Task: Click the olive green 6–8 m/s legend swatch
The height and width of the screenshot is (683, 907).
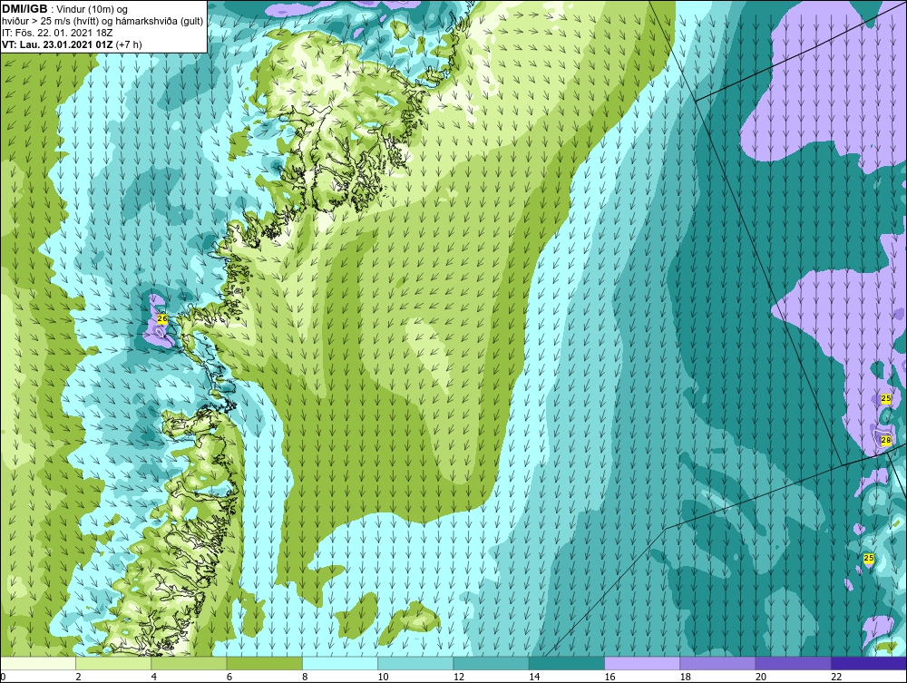Action: click(x=264, y=663)
